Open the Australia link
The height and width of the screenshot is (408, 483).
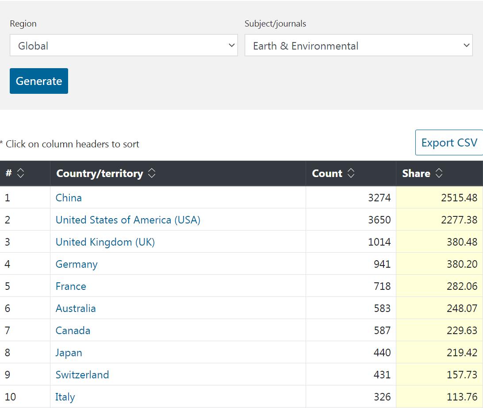[76, 308]
